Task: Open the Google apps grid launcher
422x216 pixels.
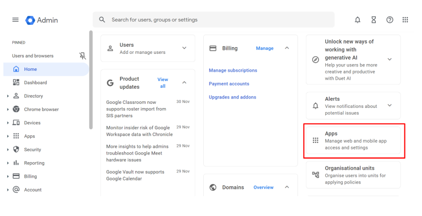Action: (405, 19)
